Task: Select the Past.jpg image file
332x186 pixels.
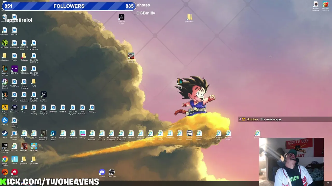Action: click(14, 57)
